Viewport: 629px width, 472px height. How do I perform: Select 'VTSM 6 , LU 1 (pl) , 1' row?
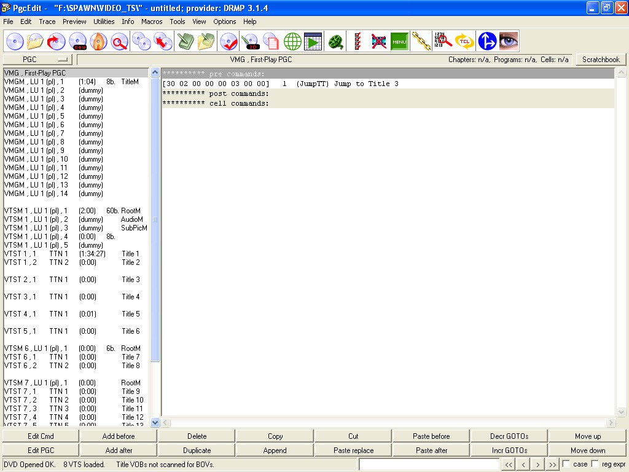(x=76, y=348)
